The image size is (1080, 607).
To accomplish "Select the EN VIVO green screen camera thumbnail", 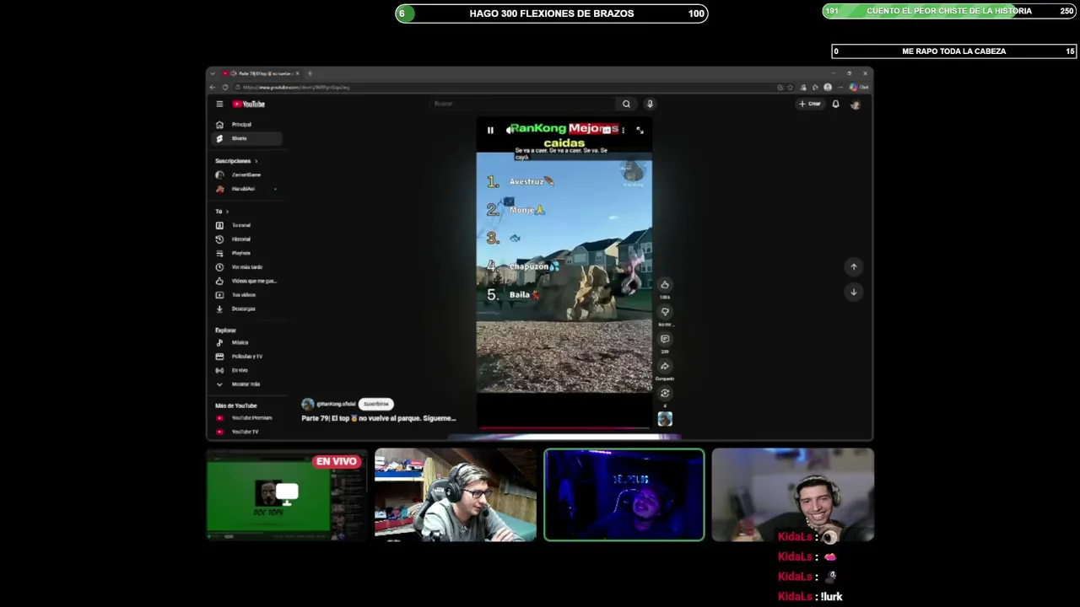I will tap(287, 495).
